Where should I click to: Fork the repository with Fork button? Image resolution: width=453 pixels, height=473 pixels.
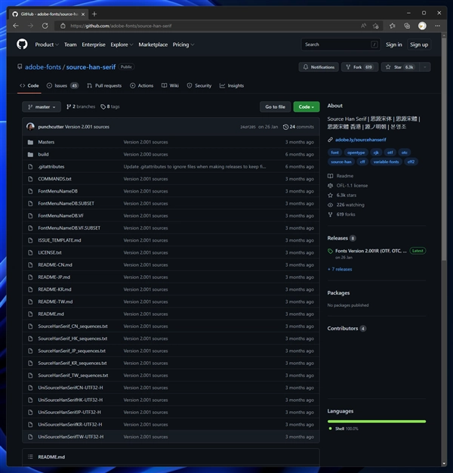(x=359, y=67)
